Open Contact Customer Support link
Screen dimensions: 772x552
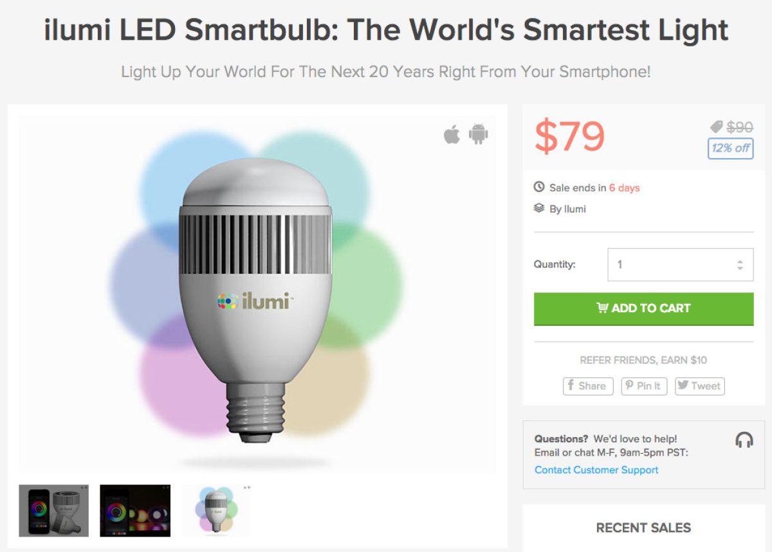(596, 470)
